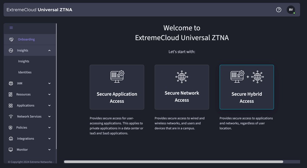
Task: Expand the Integrations dropdown arrow
Action: (x=49, y=139)
